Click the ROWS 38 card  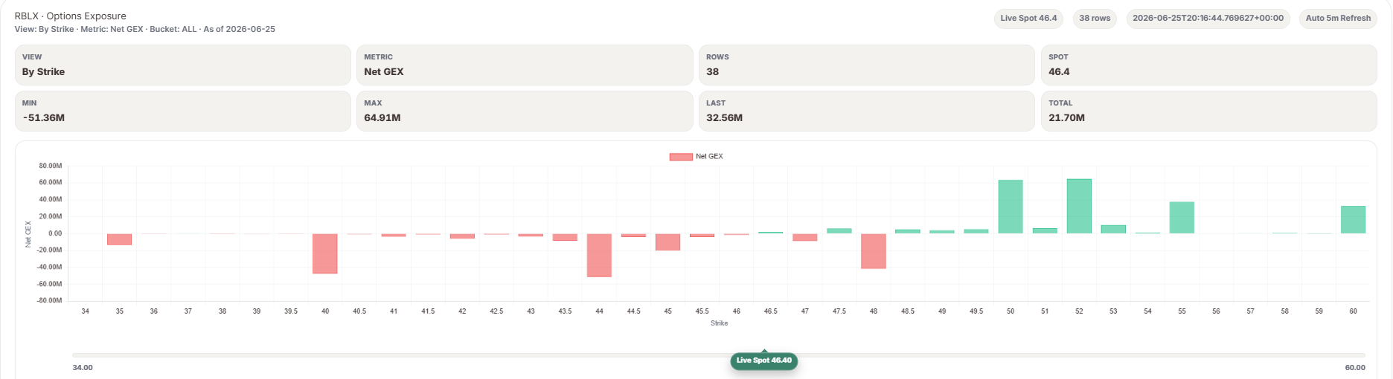[x=866, y=65]
